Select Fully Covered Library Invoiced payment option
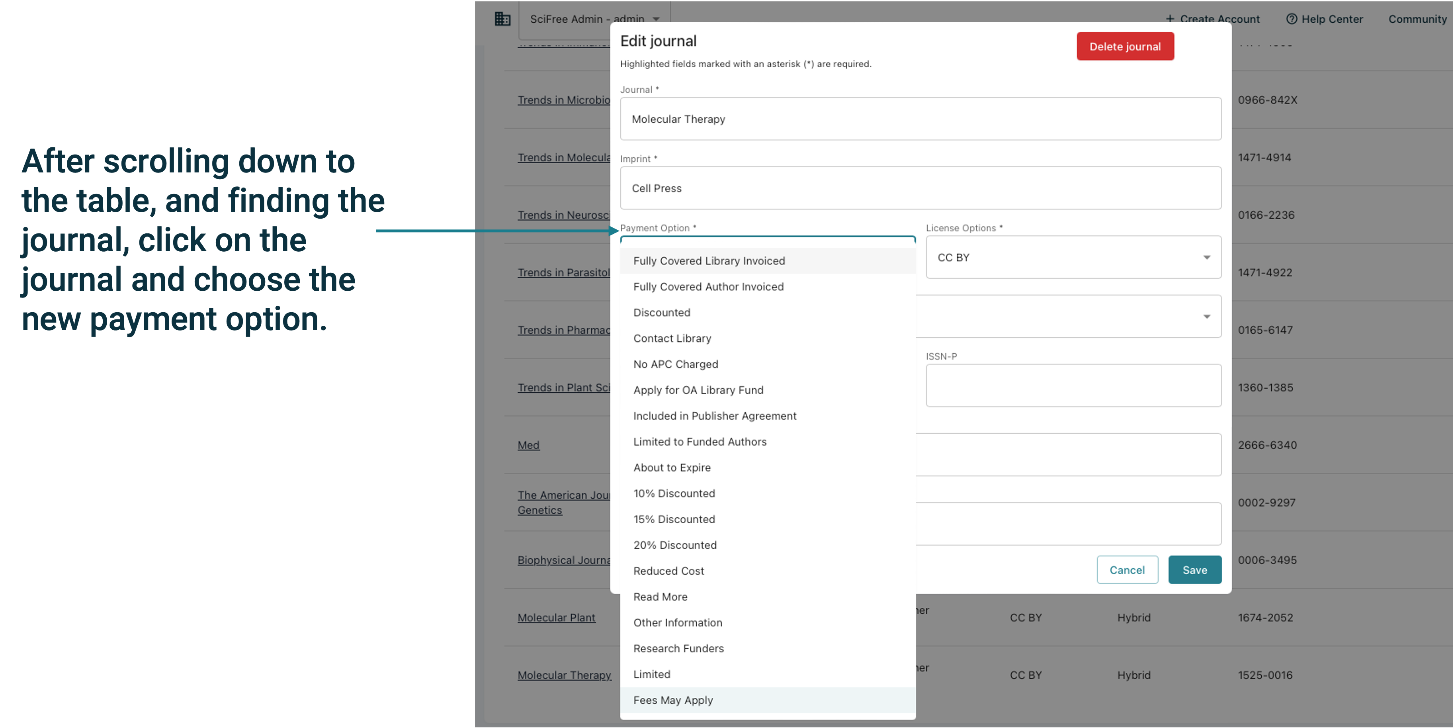This screenshot has width=1454, height=728. (x=709, y=260)
